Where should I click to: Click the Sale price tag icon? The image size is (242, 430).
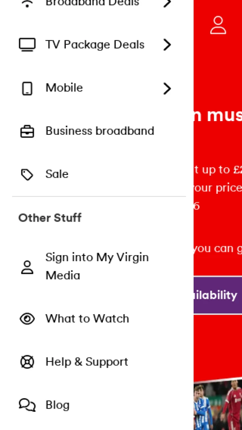pyautogui.click(x=27, y=174)
